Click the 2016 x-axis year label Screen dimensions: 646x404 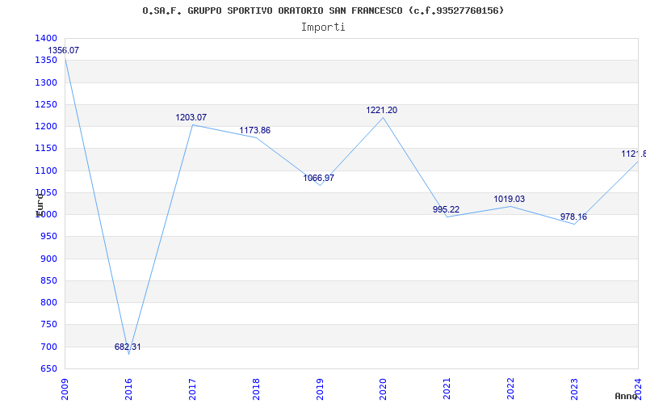[128, 389]
